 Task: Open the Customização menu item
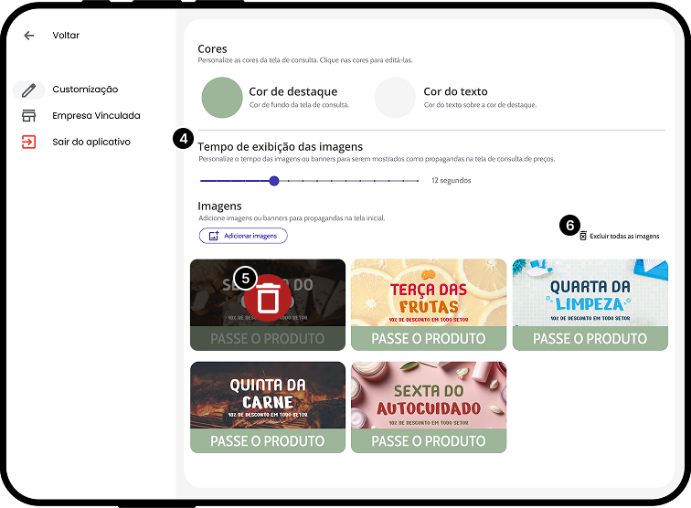click(x=85, y=90)
